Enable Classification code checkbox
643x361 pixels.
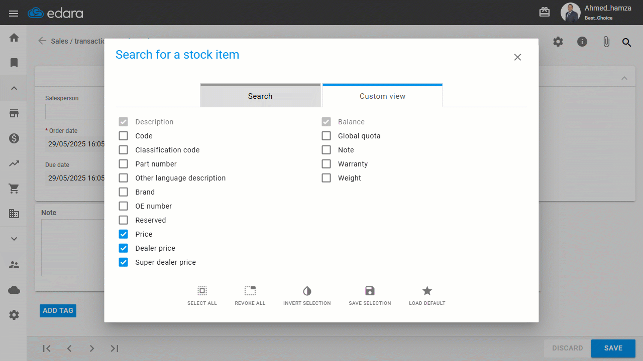(x=123, y=150)
